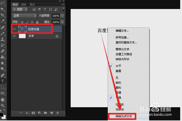Viewport: 182px width, 121px height.
Task: Toggle lock all padlock icon
Action: click(37, 22)
